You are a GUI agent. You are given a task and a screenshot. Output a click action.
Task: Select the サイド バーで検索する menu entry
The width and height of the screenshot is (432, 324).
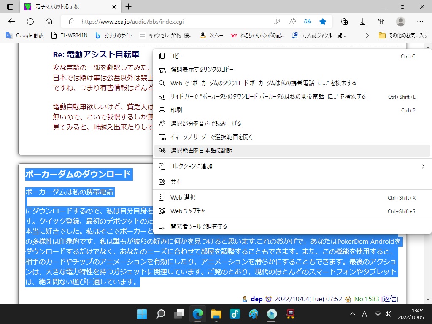pos(292,97)
